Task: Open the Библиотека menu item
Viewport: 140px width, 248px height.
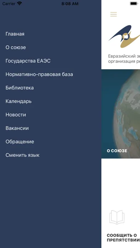Action: click(x=20, y=88)
